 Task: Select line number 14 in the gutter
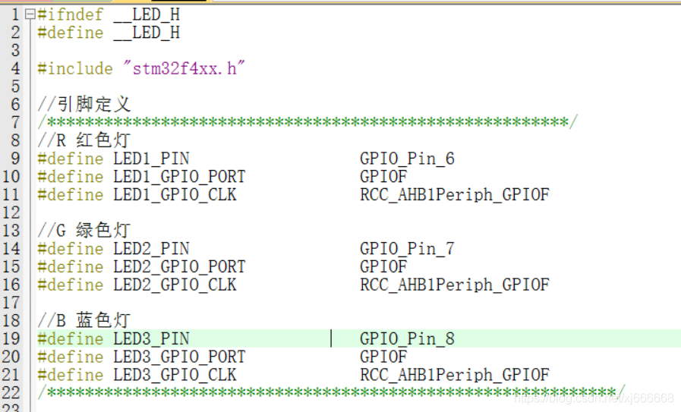[11, 249]
